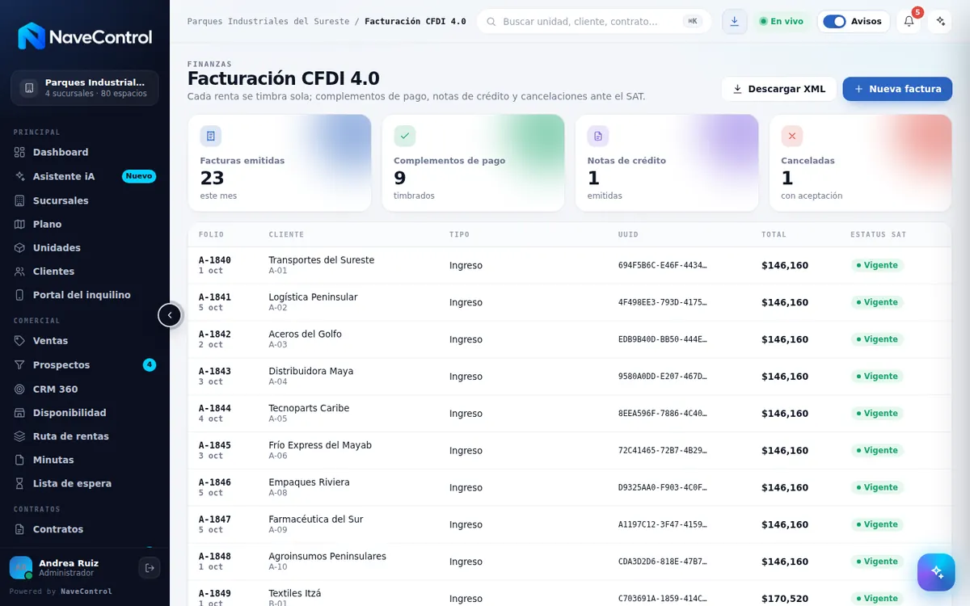Click the Disponibilidad icon in sidebar
The width and height of the screenshot is (970, 606).
20,412
